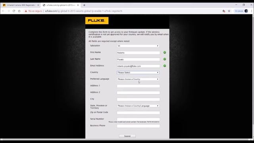Click the 'No es seguro' label
Screen dimensions: 254x143
point(35,11)
